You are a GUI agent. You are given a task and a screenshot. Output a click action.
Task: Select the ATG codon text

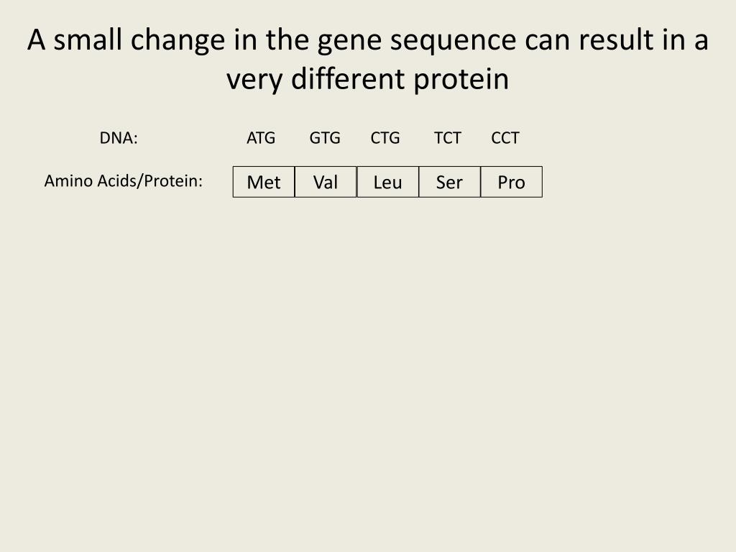click(x=261, y=138)
